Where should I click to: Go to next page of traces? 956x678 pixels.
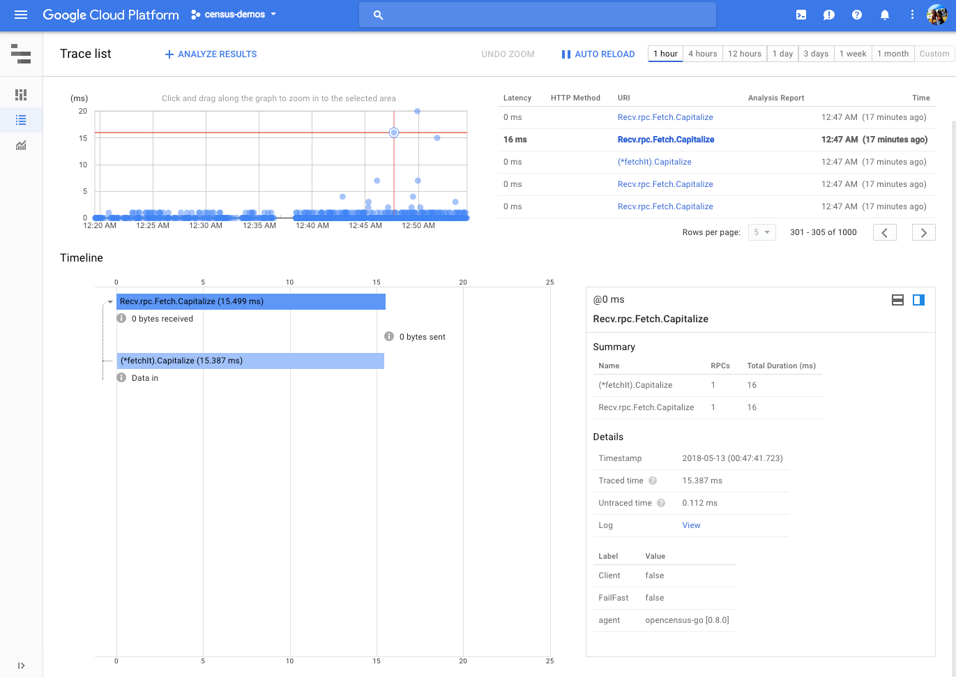(x=923, y=232)
